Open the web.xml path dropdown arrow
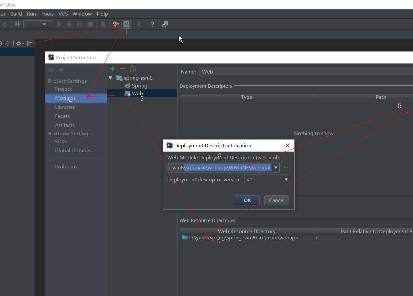Screen dimensions: 413x296 pyautogui.click(x=276, y=167)
